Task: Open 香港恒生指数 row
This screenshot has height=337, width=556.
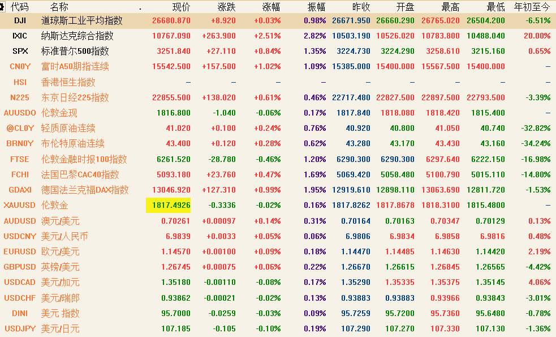Action: coord(68,82)
